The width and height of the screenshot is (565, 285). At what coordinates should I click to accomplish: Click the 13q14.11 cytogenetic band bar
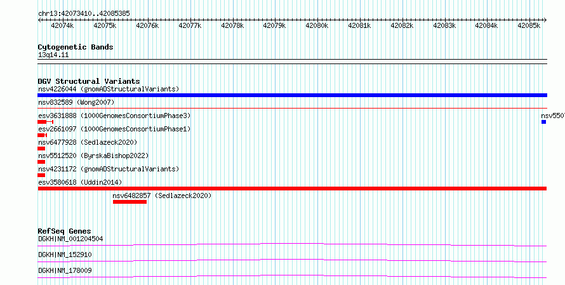(x=292, y=62)
